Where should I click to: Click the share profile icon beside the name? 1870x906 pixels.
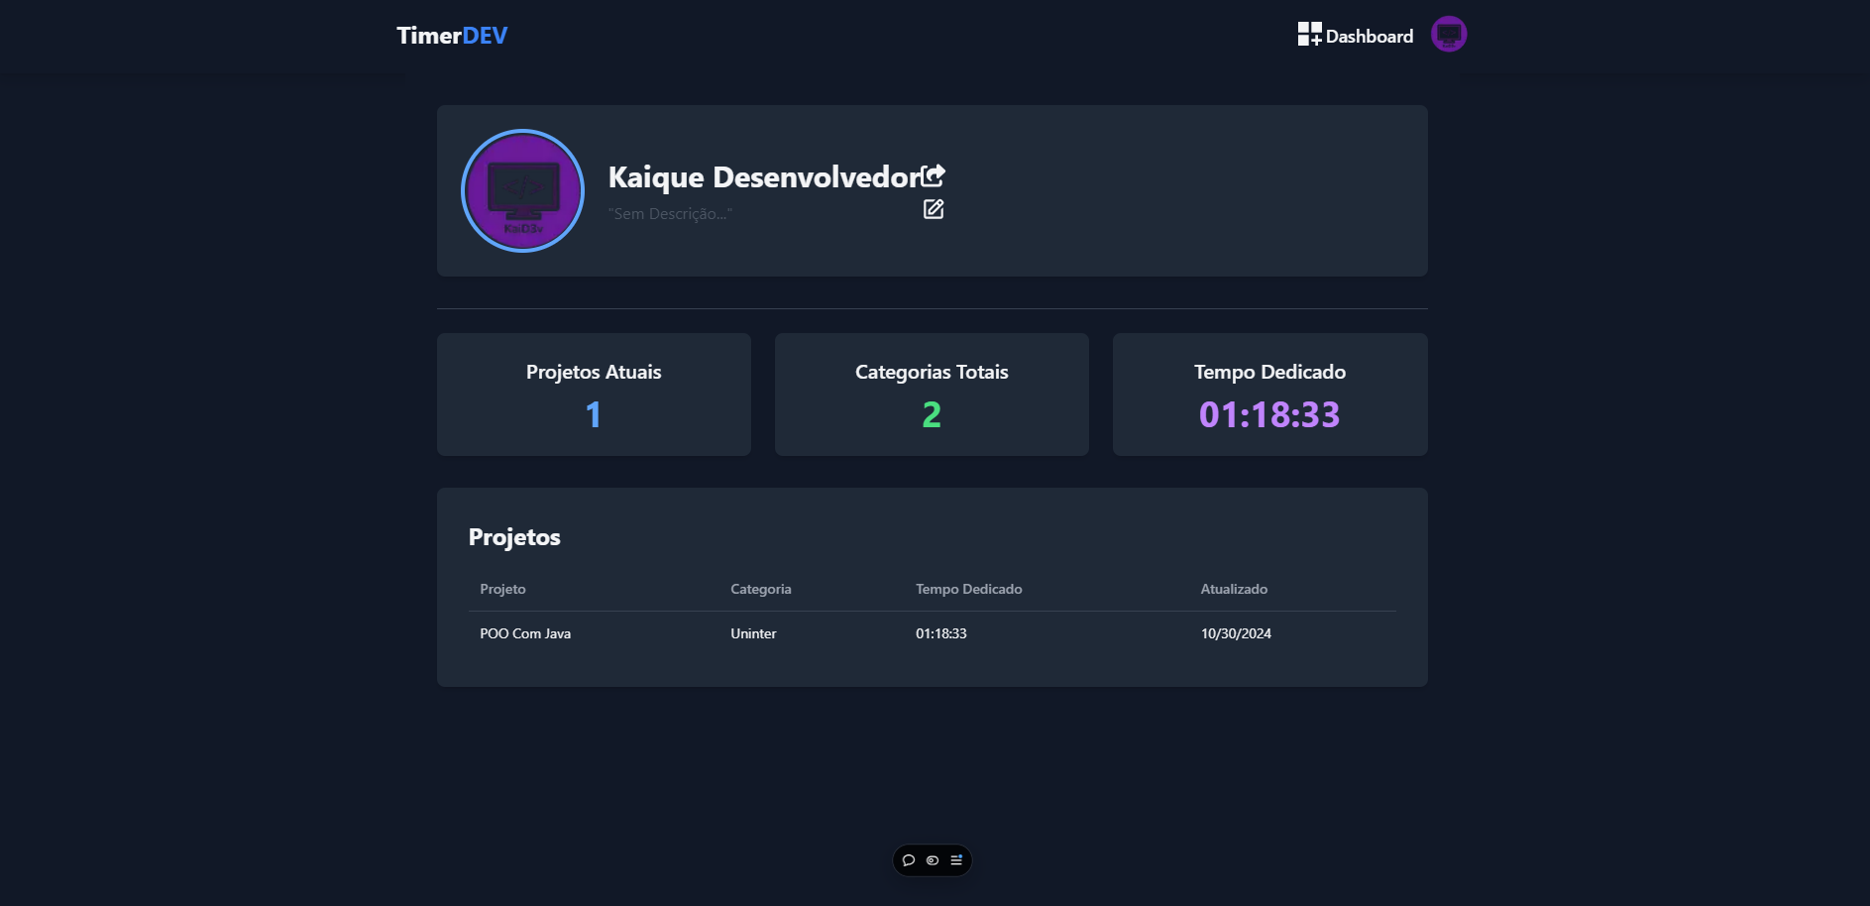tap(934, 174)
